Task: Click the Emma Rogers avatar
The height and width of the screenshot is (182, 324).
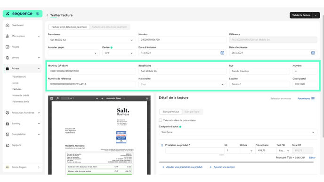Action: pos(8,167)
